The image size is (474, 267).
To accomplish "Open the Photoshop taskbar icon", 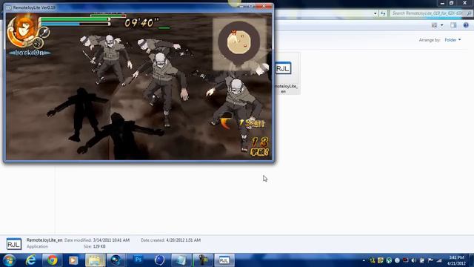I will 138,260.
